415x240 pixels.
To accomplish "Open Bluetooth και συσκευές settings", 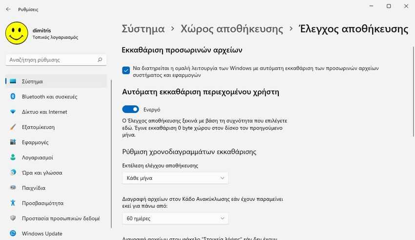I will click(56, 96).
